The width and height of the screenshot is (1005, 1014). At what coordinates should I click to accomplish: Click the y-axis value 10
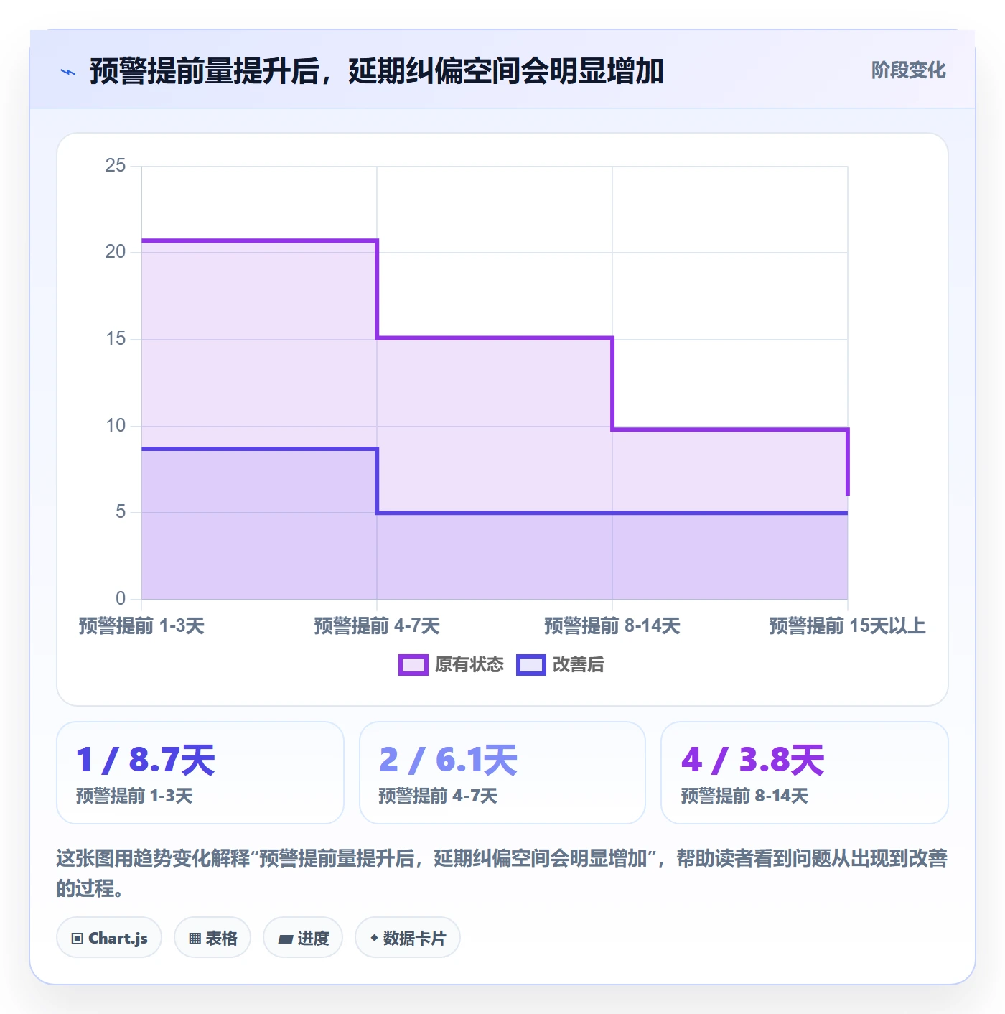[116, 426]
